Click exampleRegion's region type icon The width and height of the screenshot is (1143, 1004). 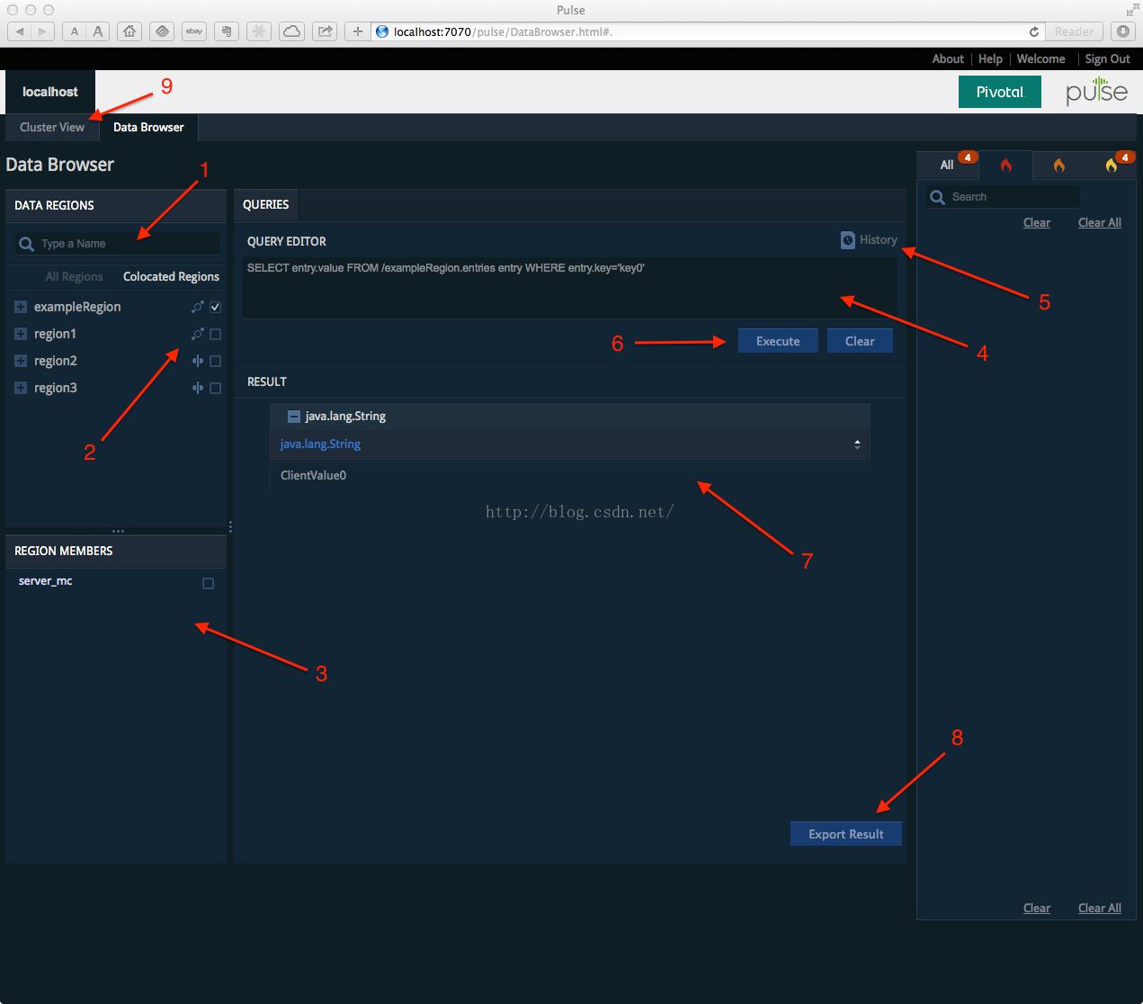198,307
